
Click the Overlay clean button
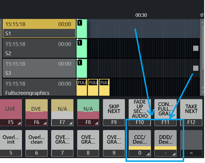point(36,143)
